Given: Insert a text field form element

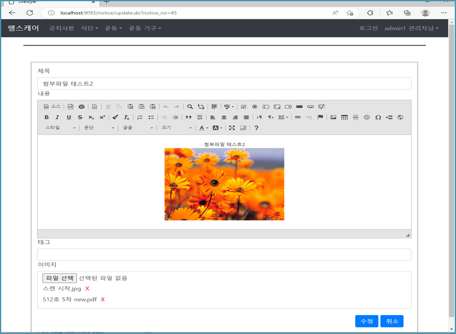Looking at the screenshot, I should coord(266,107).
